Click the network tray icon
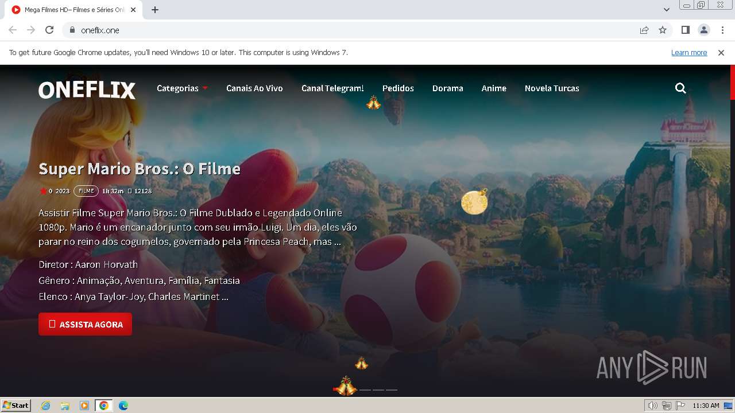735x413 pixels. point(667,406)
